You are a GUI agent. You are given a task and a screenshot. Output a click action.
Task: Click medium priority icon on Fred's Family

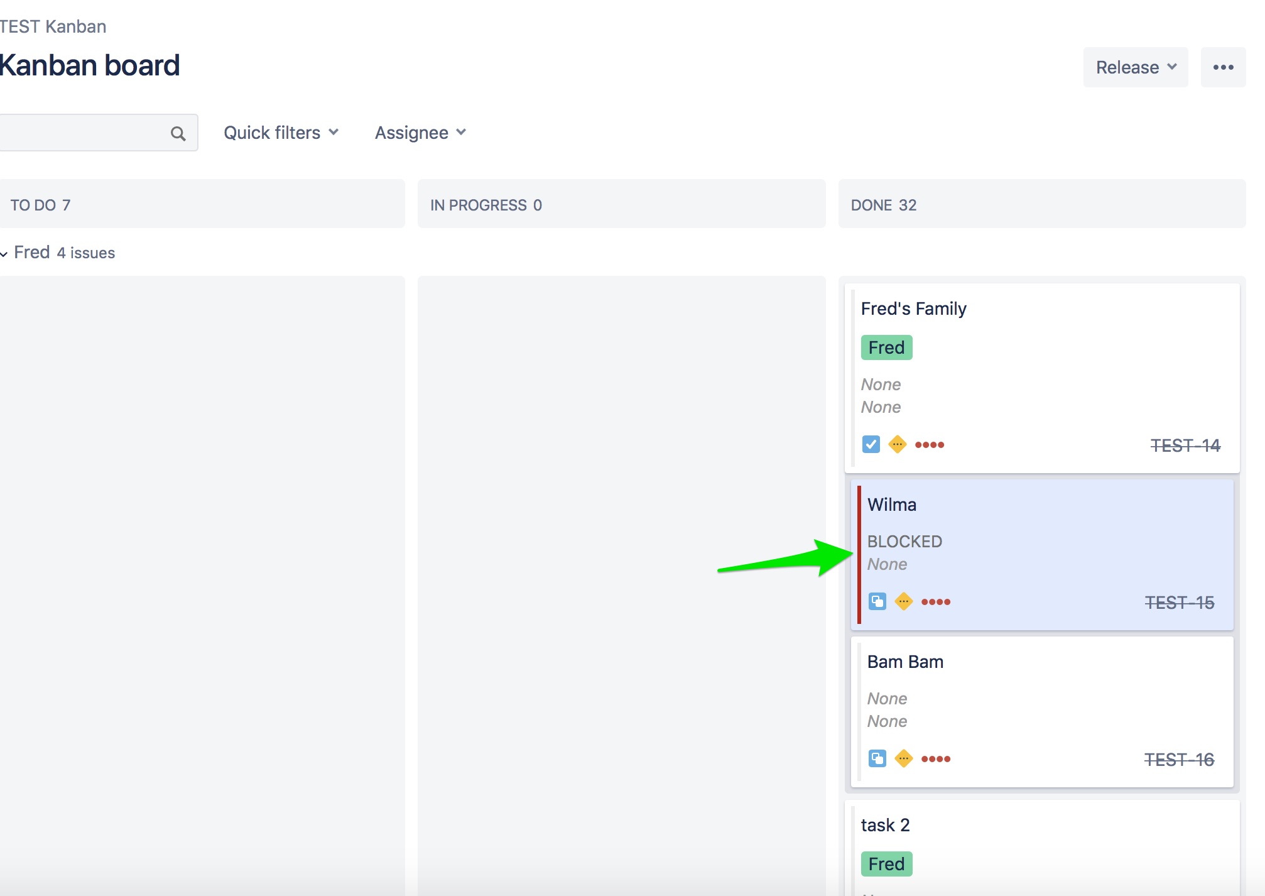tap(897, 445)
